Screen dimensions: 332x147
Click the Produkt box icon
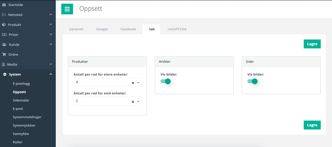pyautogui.click(x=4, y=25)
